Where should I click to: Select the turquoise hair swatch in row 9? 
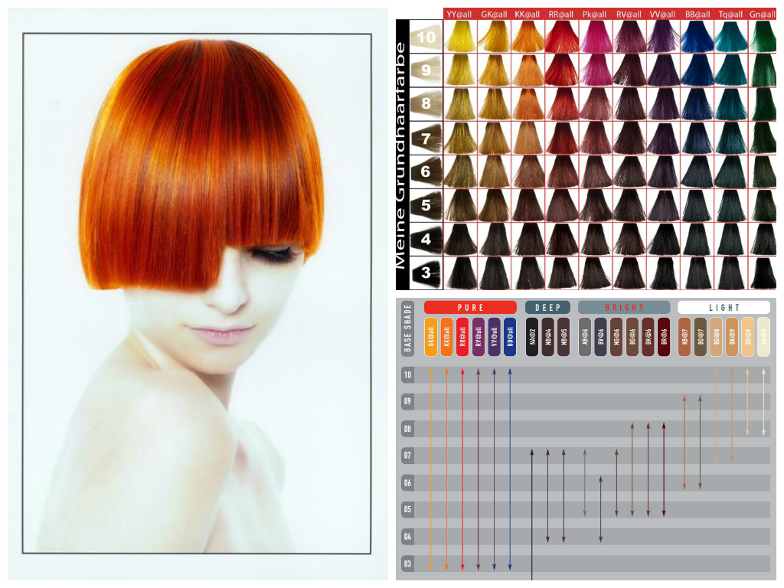point(730,70)
